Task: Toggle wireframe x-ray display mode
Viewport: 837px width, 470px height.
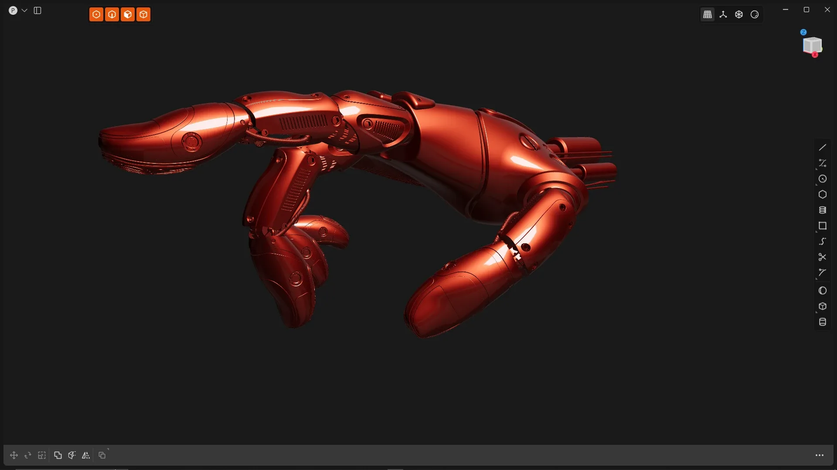Action: tap(739, 14)
